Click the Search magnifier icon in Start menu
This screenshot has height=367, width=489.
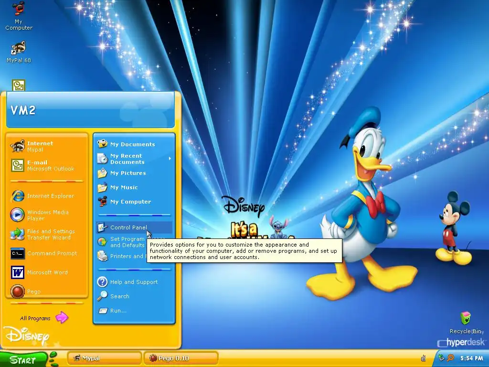(x=102, y=296)
